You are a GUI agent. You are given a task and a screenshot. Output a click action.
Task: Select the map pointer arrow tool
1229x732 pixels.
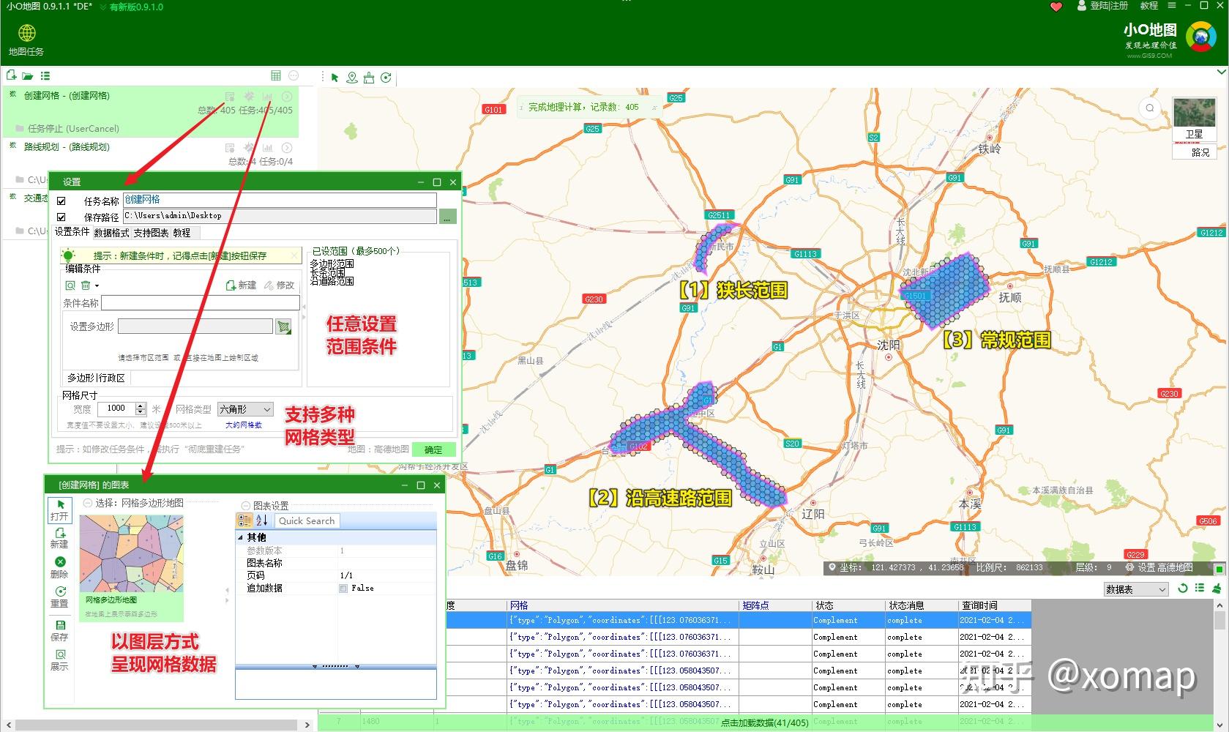pyautogui.click(x=335, y=78)
